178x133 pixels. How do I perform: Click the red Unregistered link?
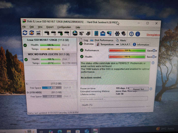153,35
